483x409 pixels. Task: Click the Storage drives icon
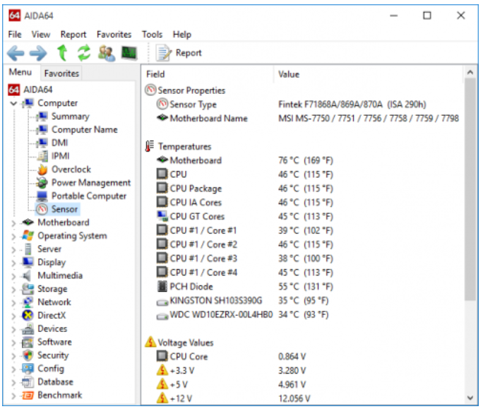coord(28,289)
